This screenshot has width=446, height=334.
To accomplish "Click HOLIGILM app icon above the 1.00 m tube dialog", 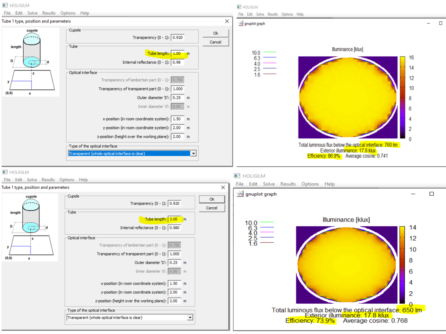I will coord(5,5).
